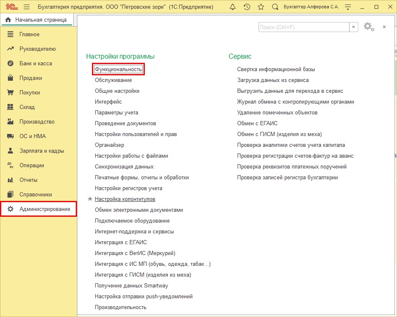Open Настройки пользователей и прав
Screen dimensions: 397x317
136,134
